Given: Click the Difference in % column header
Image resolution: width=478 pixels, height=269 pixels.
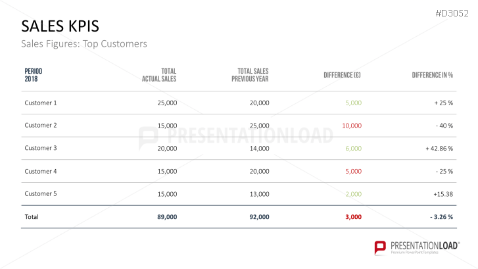Looking at the screenshot, I should coord(433,75).
